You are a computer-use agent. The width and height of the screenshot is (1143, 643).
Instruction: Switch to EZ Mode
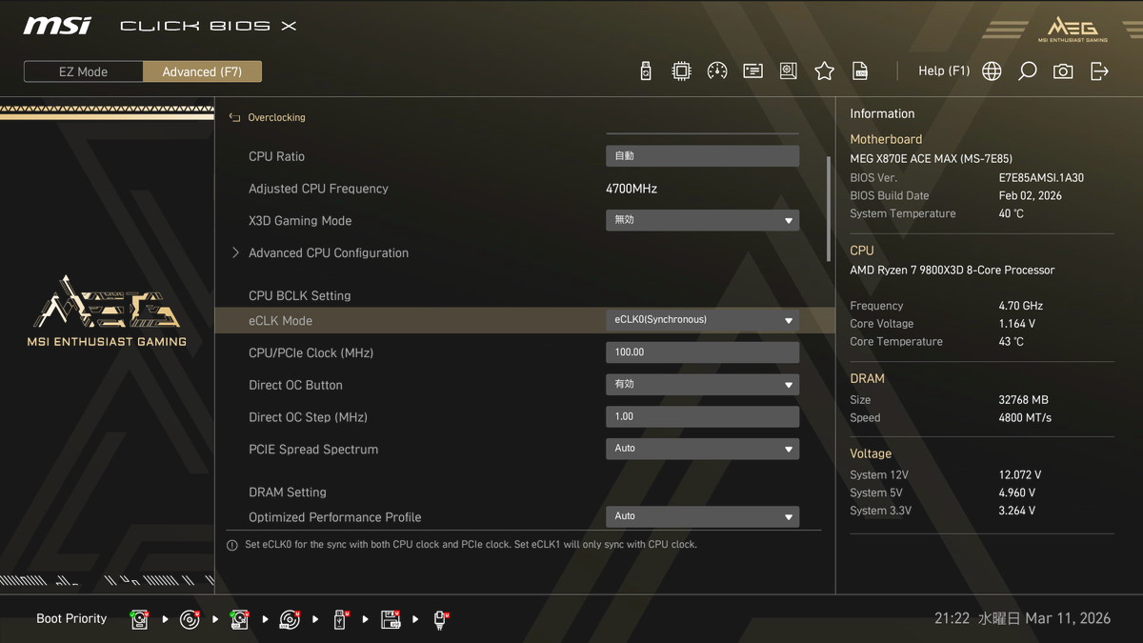tap(84, 71)
